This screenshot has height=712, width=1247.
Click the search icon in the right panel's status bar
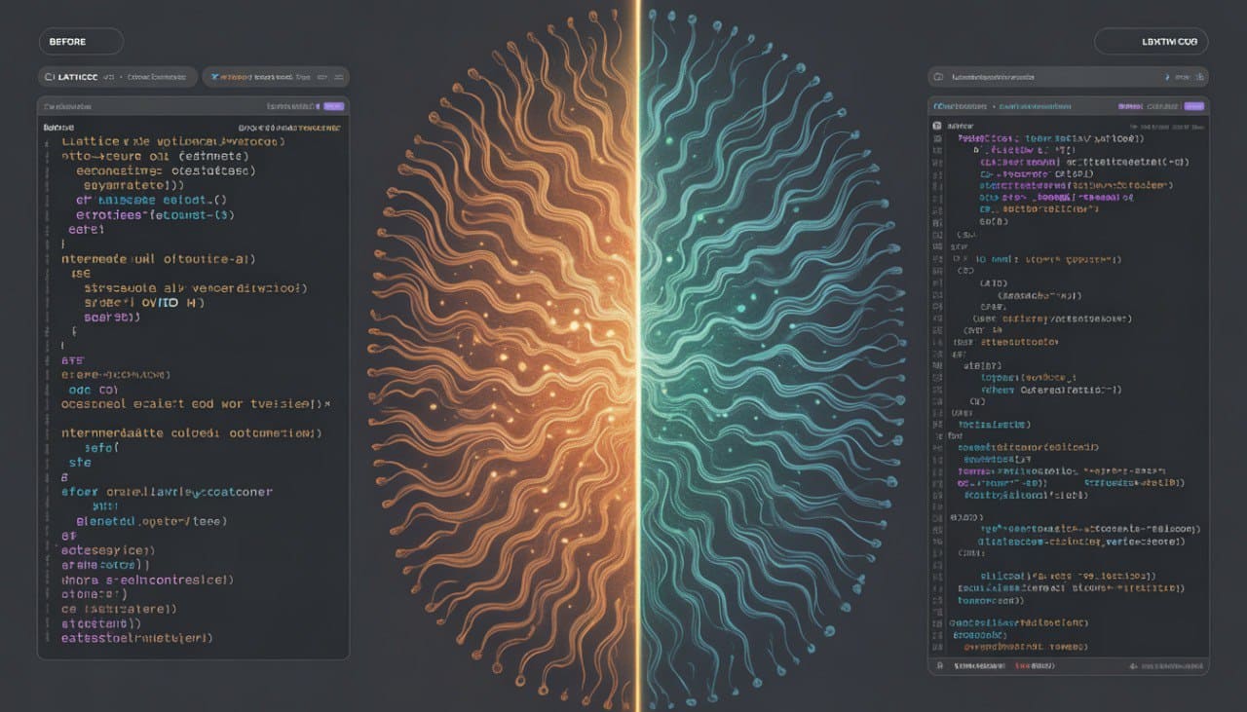pyautogui.click(x=940, y=664)
